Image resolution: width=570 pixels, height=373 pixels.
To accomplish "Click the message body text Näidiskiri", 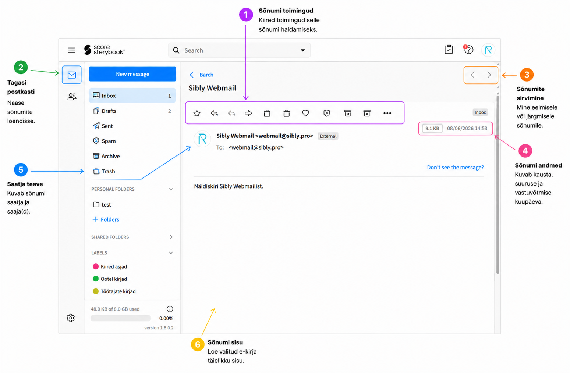I will click(229, 186).
